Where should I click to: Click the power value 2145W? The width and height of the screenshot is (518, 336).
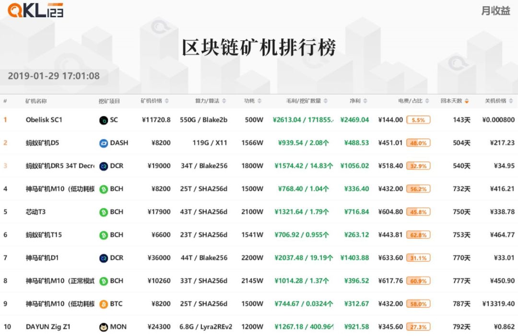click(252, 281)
